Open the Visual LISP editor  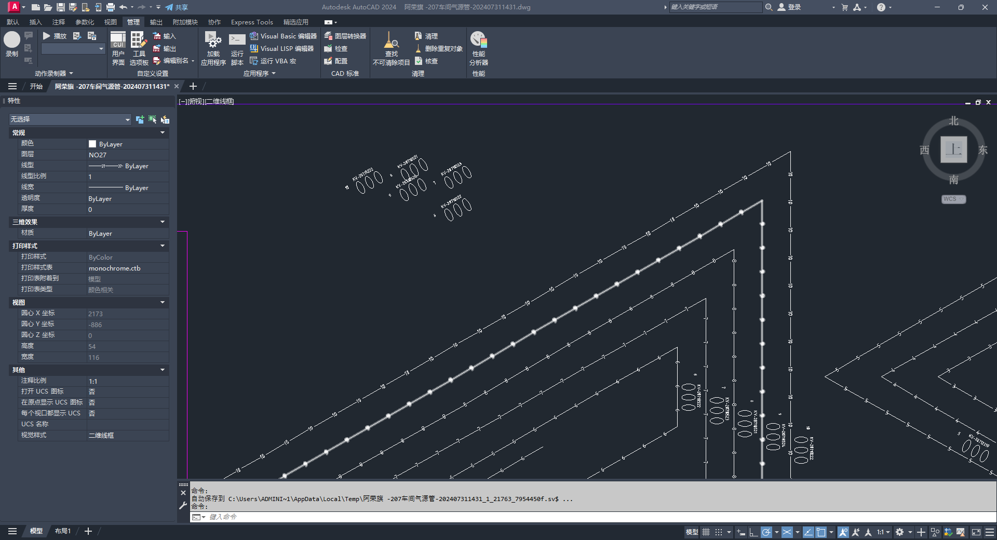(281, 48)
